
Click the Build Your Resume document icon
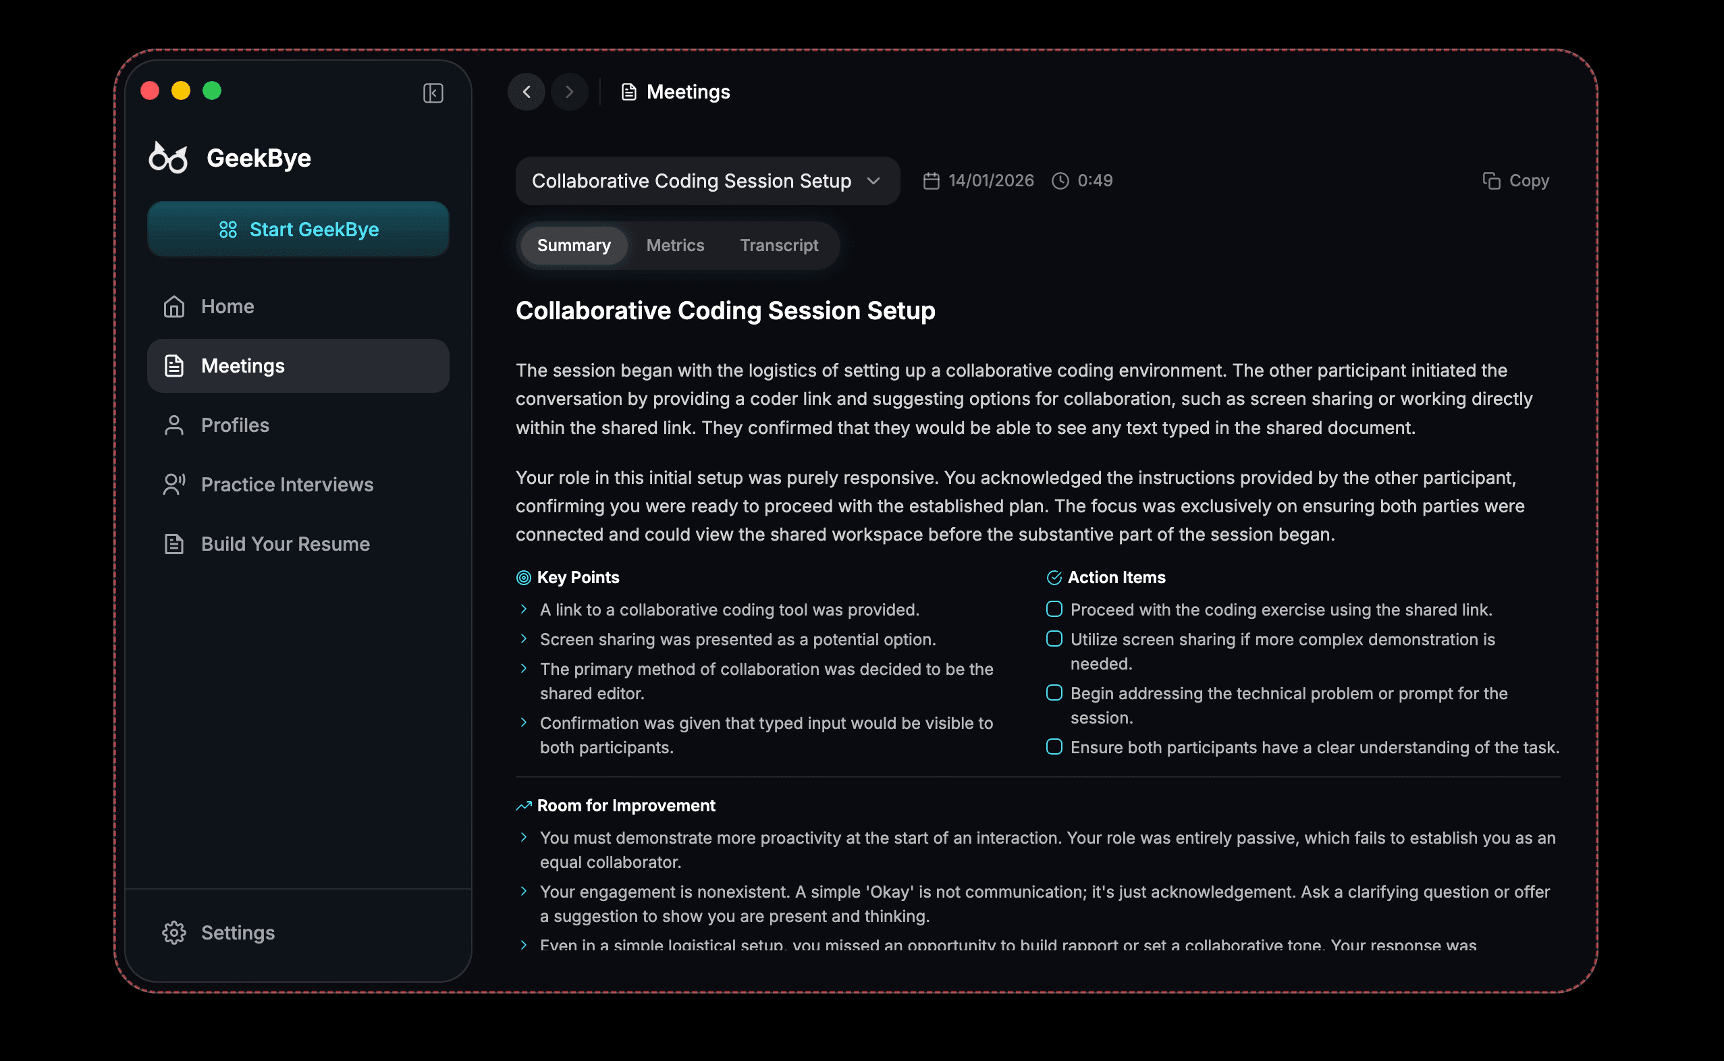pyautogui.click(x=174, y=544)
